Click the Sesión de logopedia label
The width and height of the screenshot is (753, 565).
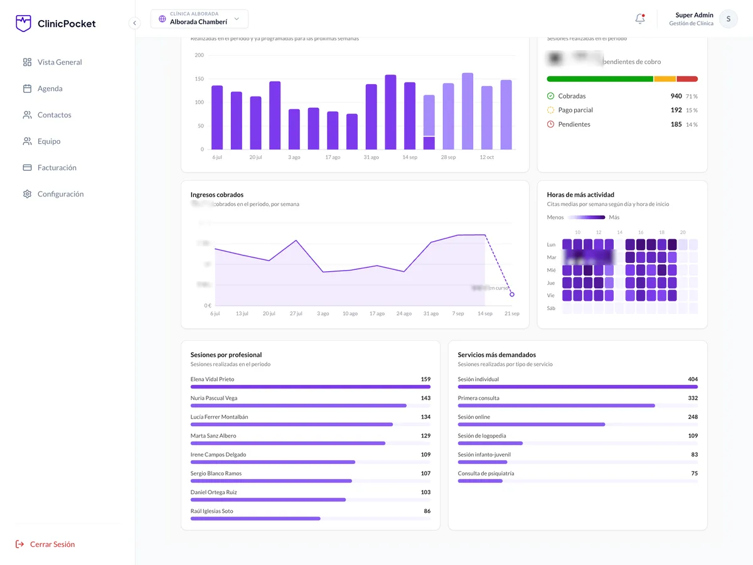pyautogui.click(x=482, y=436)
